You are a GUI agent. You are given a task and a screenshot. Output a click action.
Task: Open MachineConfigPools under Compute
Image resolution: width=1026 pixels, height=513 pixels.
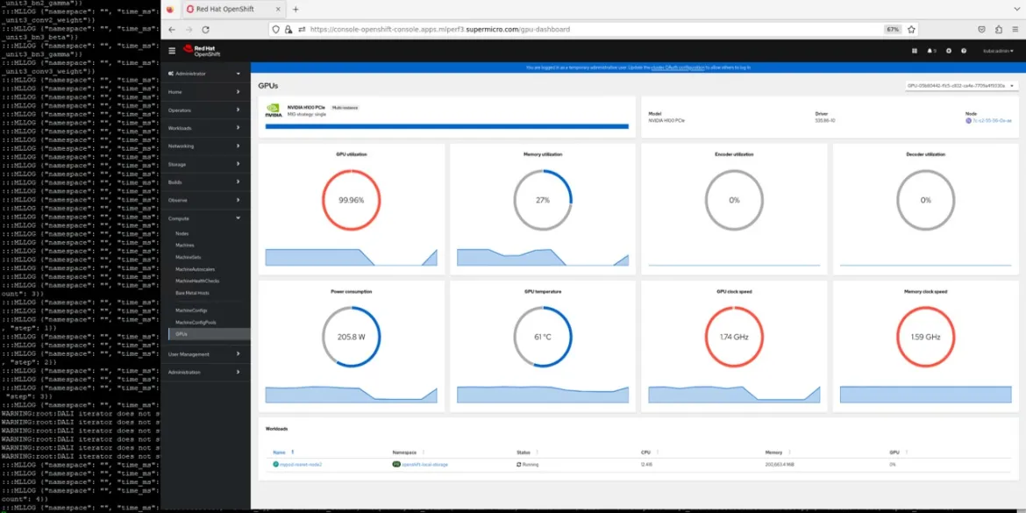pos(195,323)
